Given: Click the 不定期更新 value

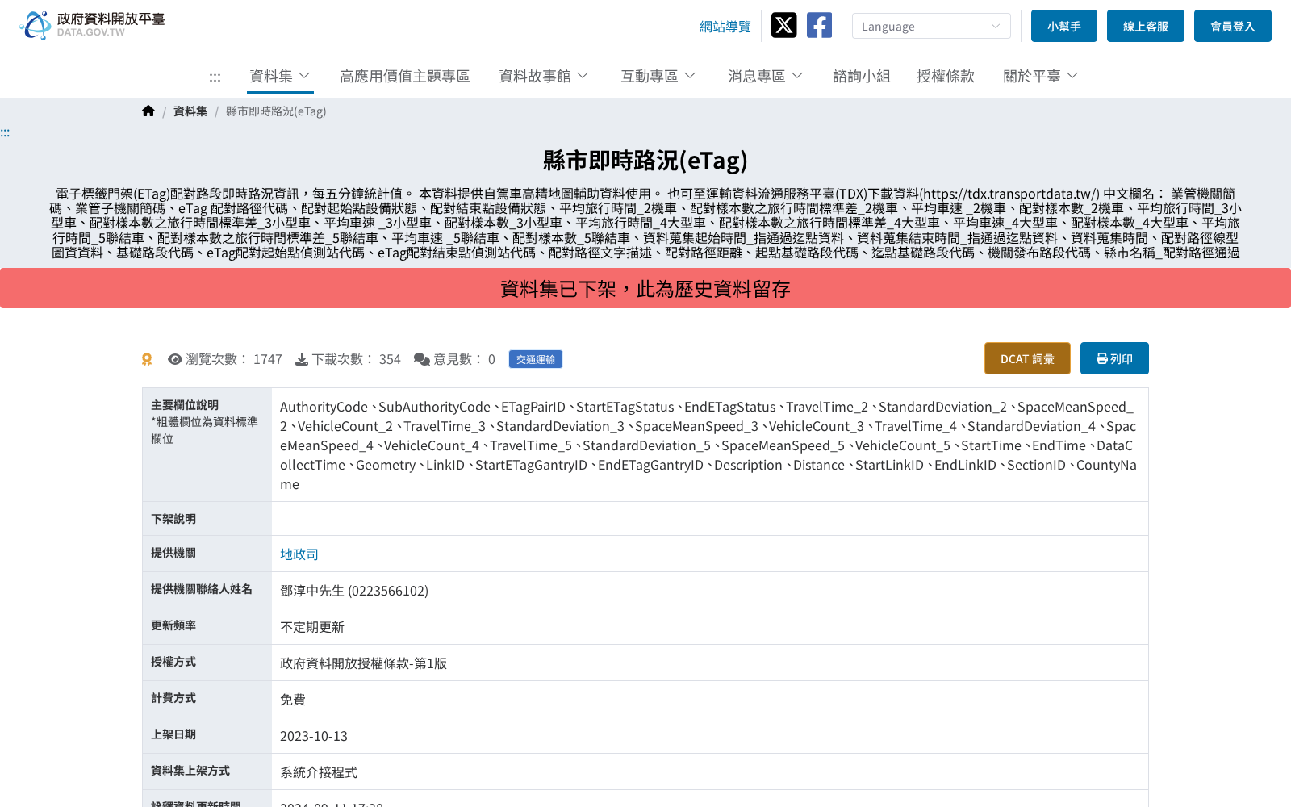Looking at the screenshot, I should pos(312,627).
